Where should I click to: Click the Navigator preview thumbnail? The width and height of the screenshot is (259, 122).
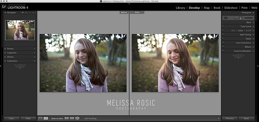(20, 30)
